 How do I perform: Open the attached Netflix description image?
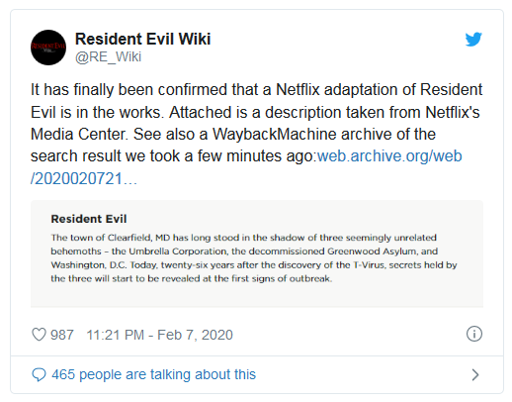coord(257,253)
